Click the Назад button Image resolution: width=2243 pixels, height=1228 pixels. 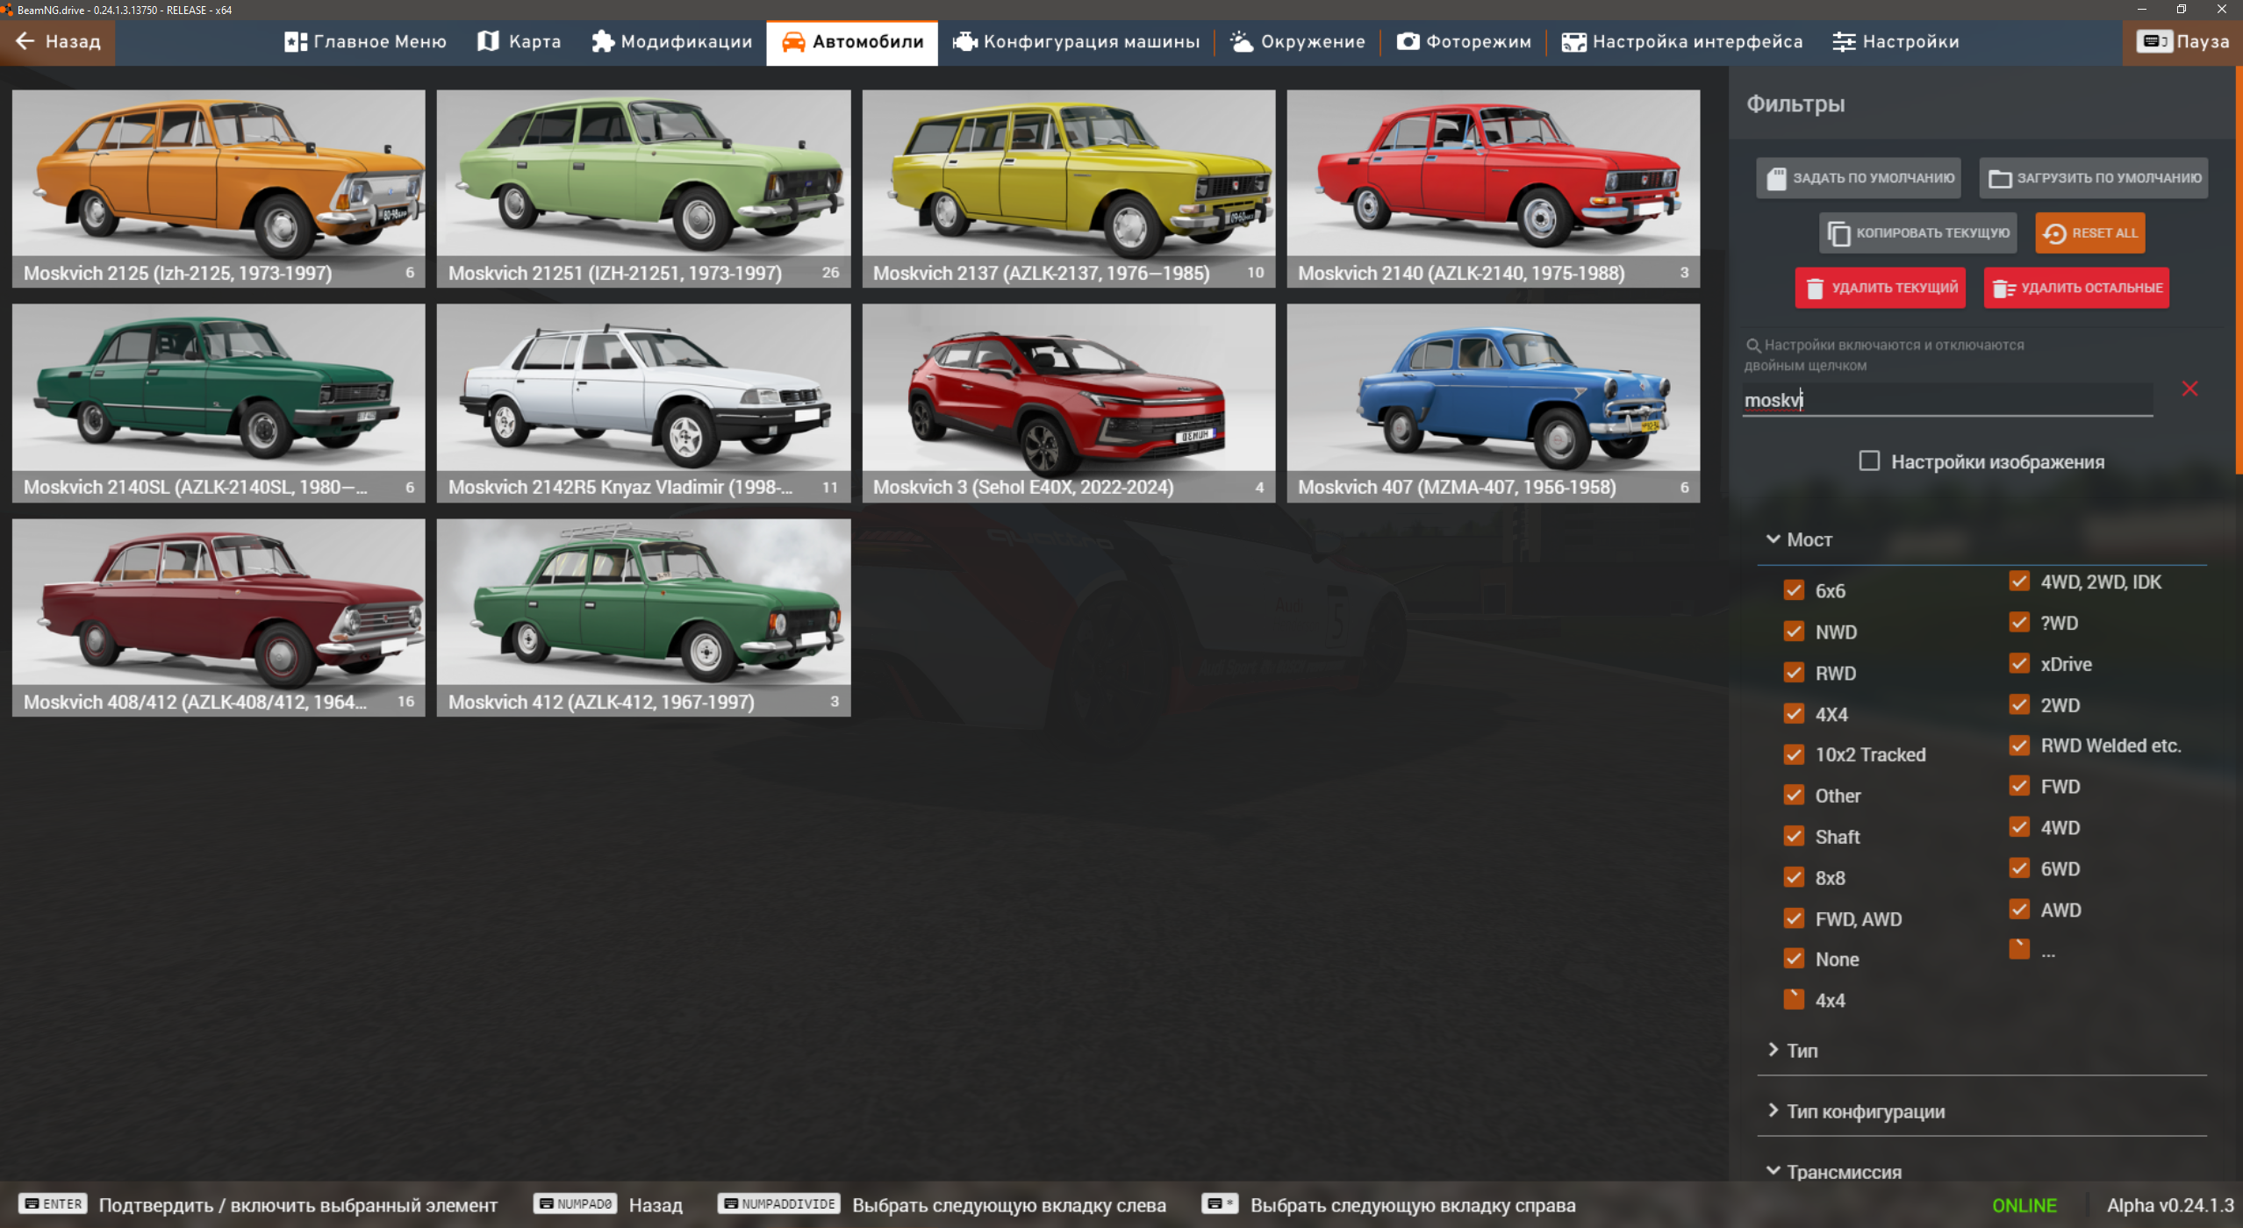coord(58,42)
